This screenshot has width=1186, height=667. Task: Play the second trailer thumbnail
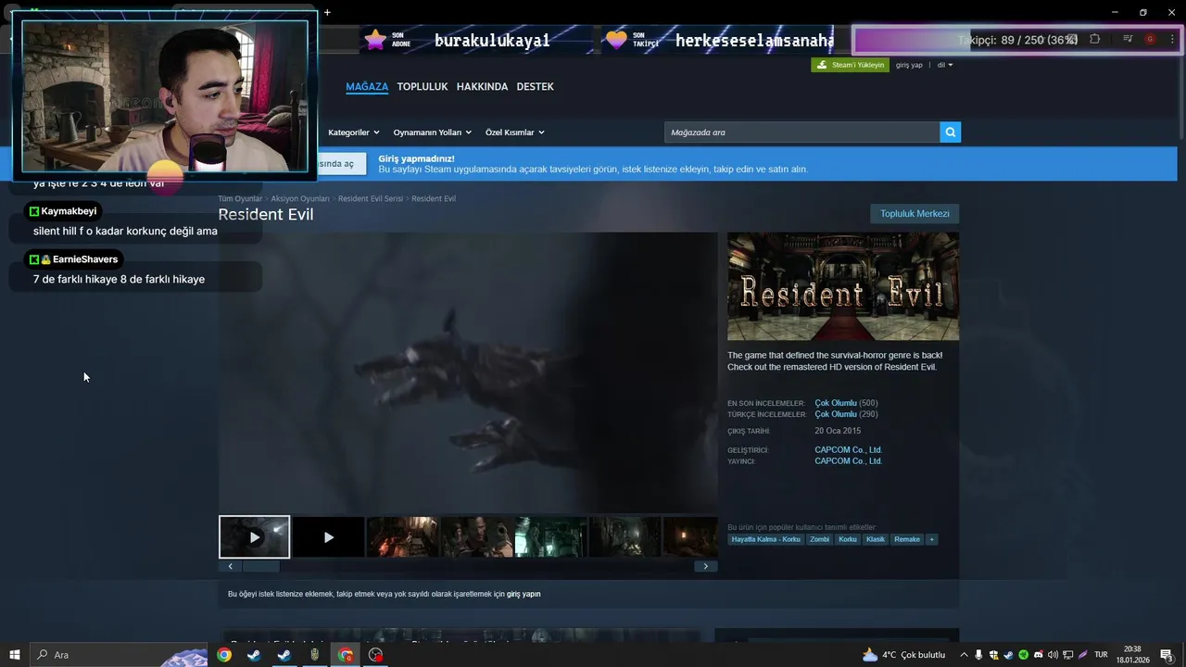[x=328, y=537]
